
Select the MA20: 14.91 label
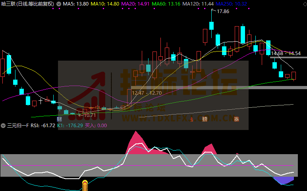pos(135,4)
